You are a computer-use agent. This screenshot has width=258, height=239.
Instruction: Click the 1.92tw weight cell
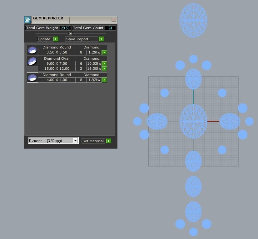[x=94, y=80]
